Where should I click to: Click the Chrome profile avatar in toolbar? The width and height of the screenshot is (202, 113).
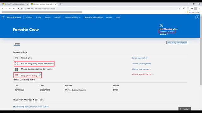(x=196, y=8)
